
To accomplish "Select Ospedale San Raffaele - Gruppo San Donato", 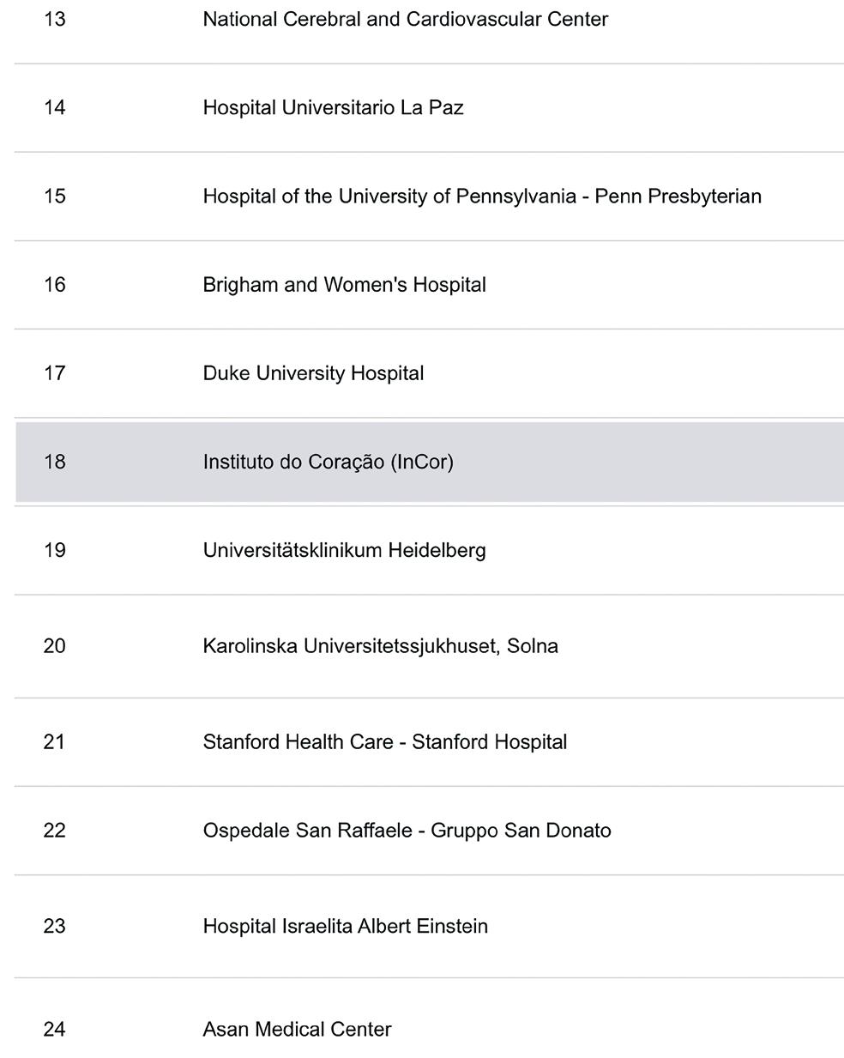I will [407, 831].
